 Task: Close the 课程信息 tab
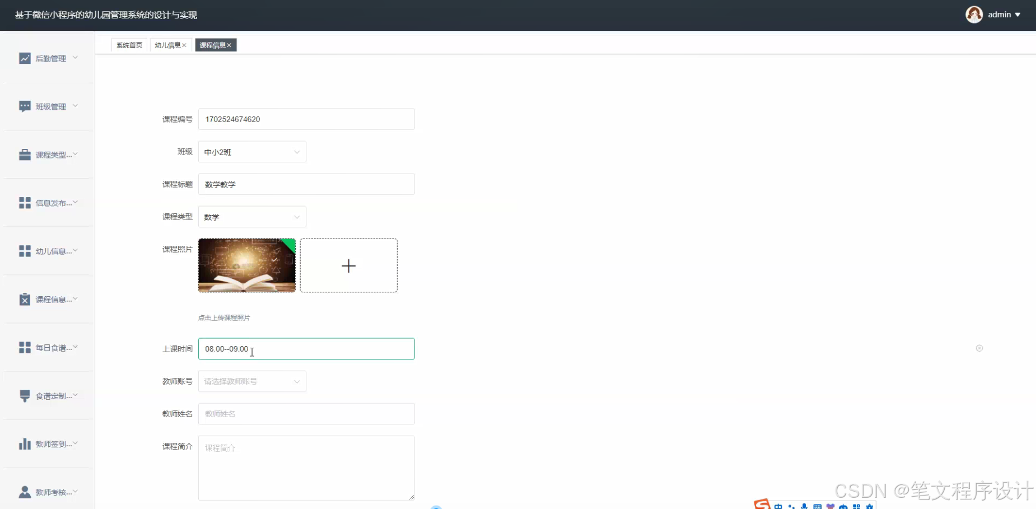229,45
